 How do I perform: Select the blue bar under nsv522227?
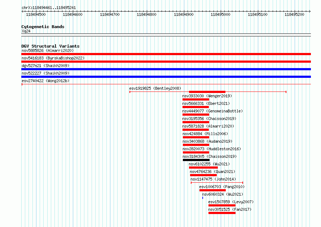pos(166,77)
